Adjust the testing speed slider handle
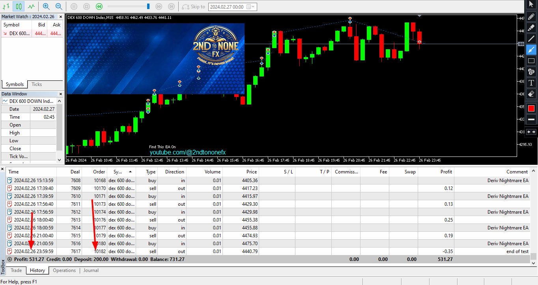The image size is (538, 285). 148,6
